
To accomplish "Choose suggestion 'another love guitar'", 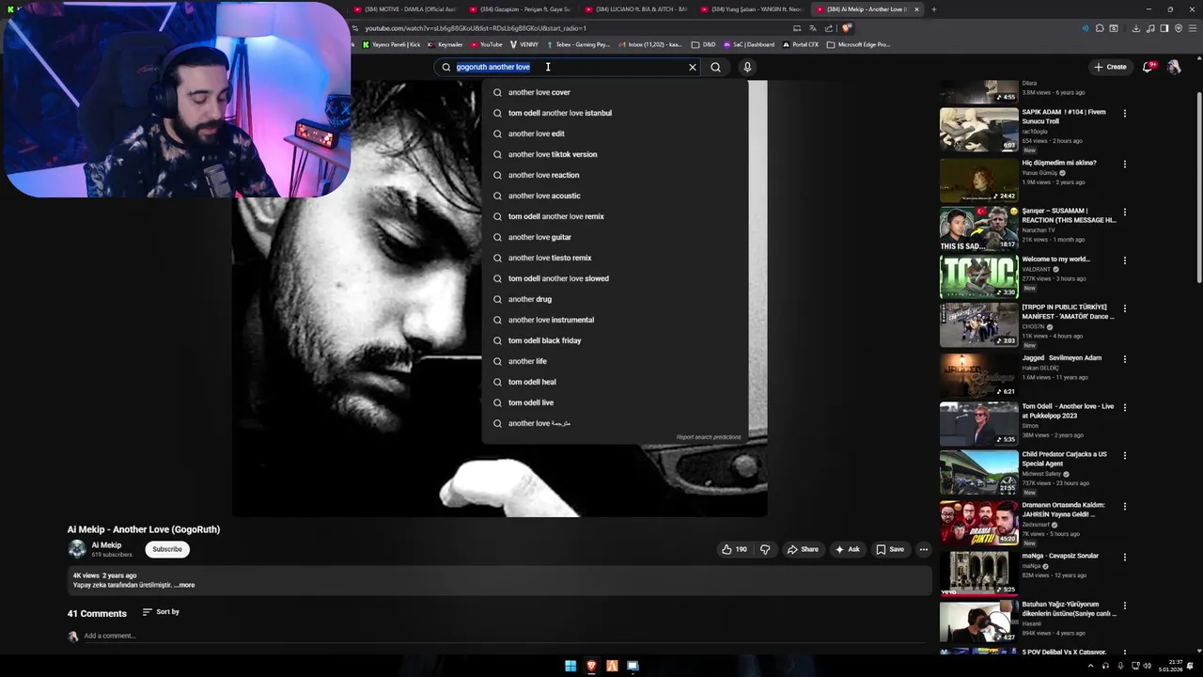I will (x=615, y=237).
